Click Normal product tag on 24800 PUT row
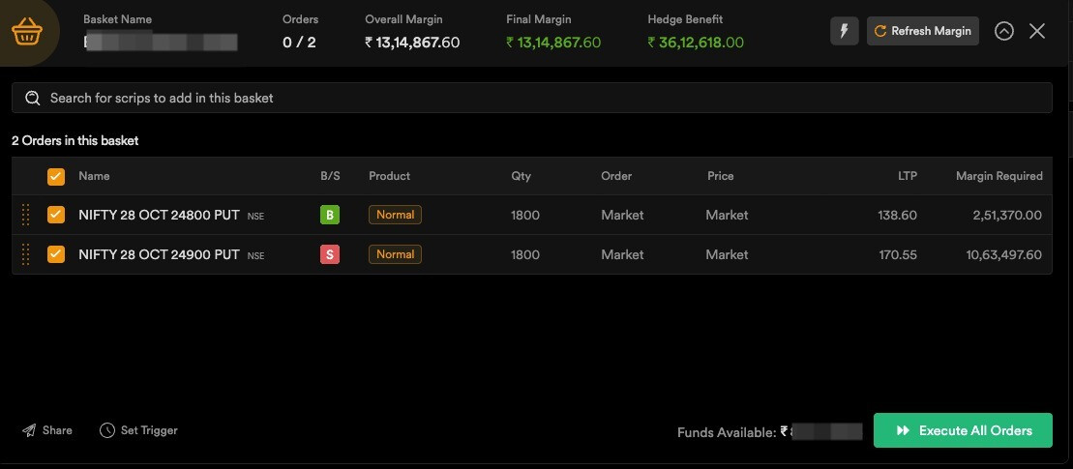The width and height of the screenshot is (1073, 469). pyautogui.click(x=395, y=215)
